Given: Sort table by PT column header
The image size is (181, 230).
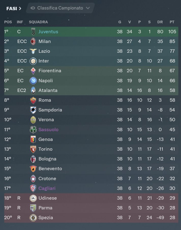Looking at the screenshot, I should click(x=172, y=22).
